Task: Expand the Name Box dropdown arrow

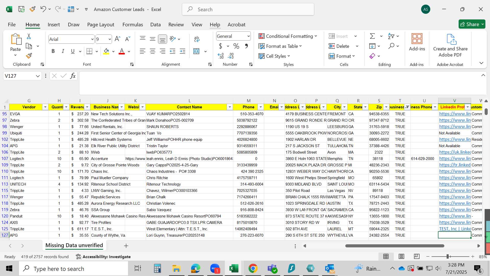Action: (x=38, y=76)
